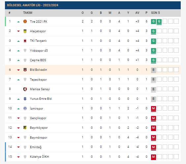Viewport: 186px width, 164px height.
Task: Sort by the TAKIM column header
Action: (x=28, y=13)
